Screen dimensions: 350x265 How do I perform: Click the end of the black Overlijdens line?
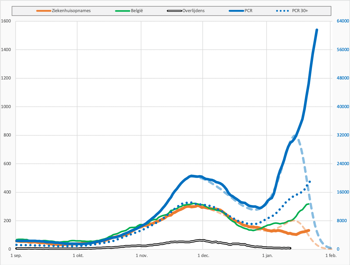[x=290, y=248]
